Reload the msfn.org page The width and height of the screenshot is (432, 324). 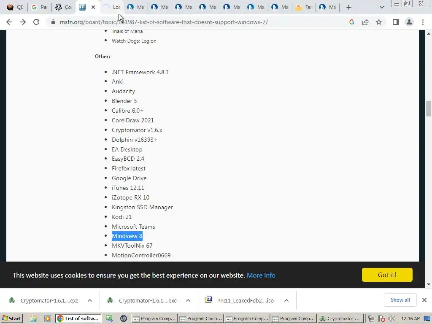[x=36, y=22]
